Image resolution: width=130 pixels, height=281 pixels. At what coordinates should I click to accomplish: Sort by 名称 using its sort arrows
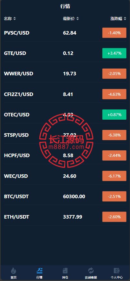coord(15,19)
